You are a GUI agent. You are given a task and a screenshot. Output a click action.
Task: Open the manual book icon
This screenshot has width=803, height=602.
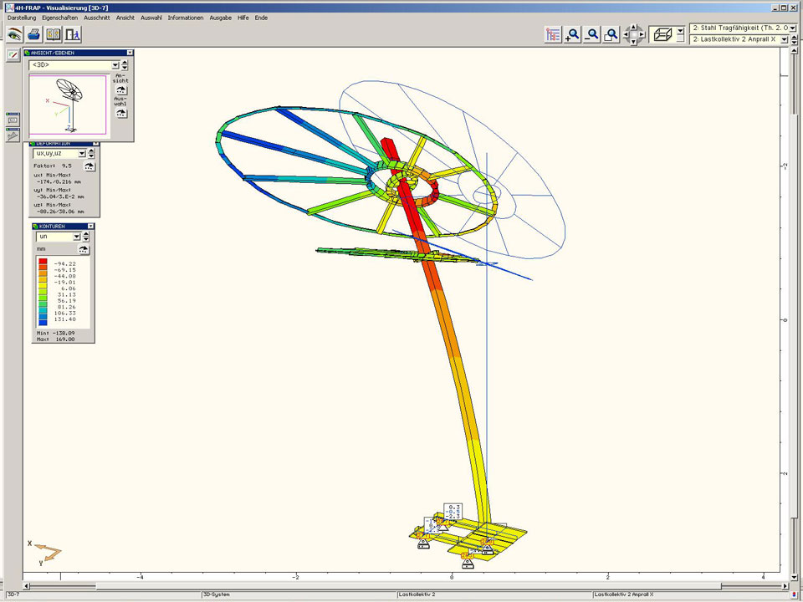click(x=54, y=34)
